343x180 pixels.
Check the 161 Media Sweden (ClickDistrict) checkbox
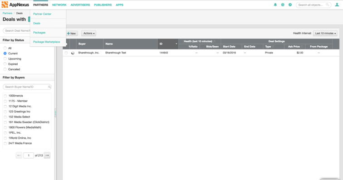click(x=5, y=122)
